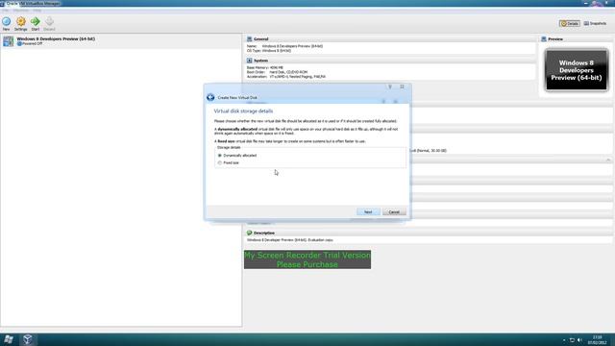Screen dimensions: 615x346
Task: Click the General section header text
Action: [260, 38]
